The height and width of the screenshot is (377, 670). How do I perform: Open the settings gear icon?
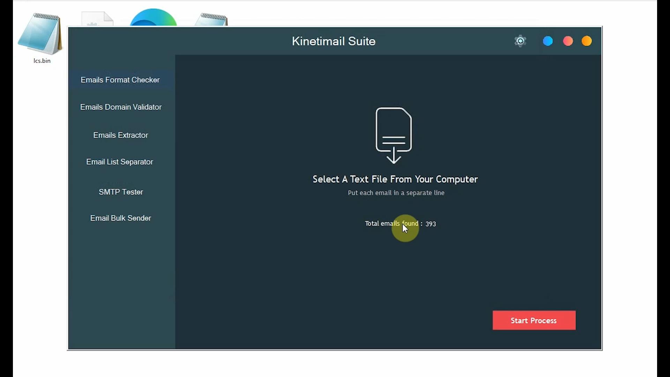(520, 41)
